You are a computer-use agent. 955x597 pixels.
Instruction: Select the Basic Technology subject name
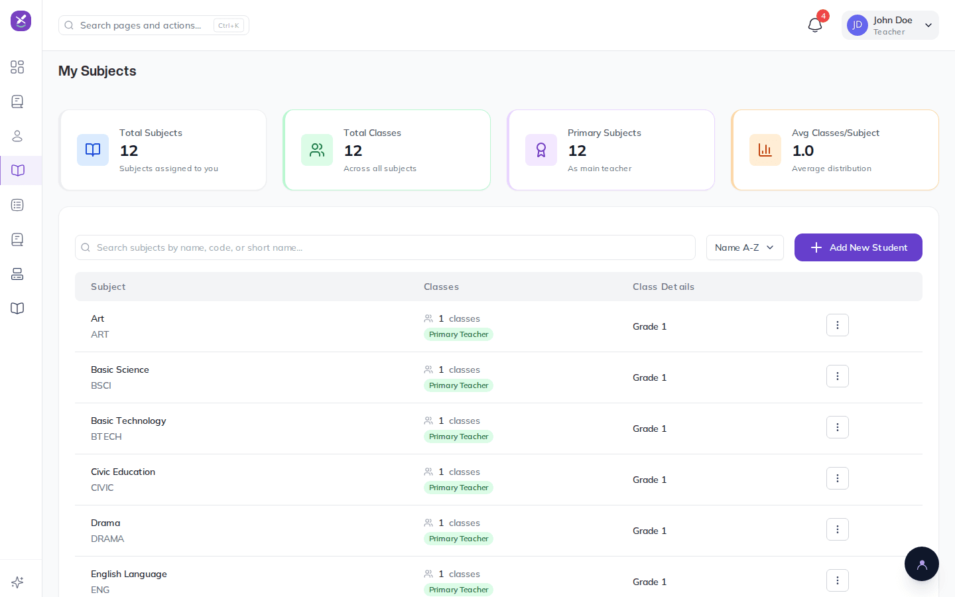click(x=129, y=421)
